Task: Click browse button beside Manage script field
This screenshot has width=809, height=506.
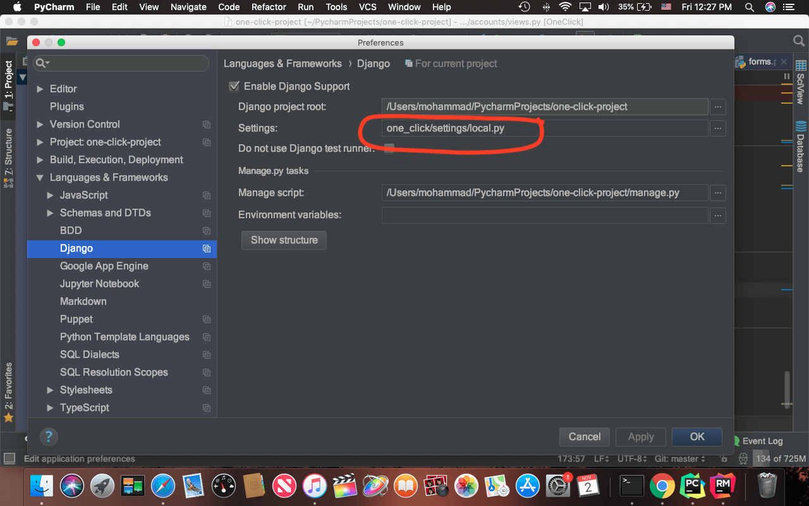Action: [x=717, y=193]
